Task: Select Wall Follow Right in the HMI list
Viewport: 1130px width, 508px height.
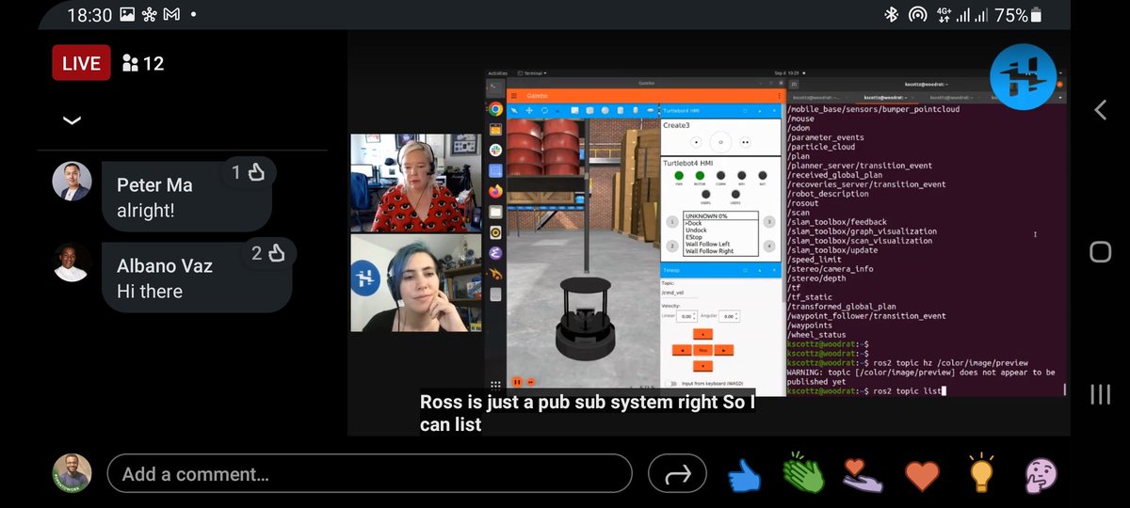Action: point(709,251)
